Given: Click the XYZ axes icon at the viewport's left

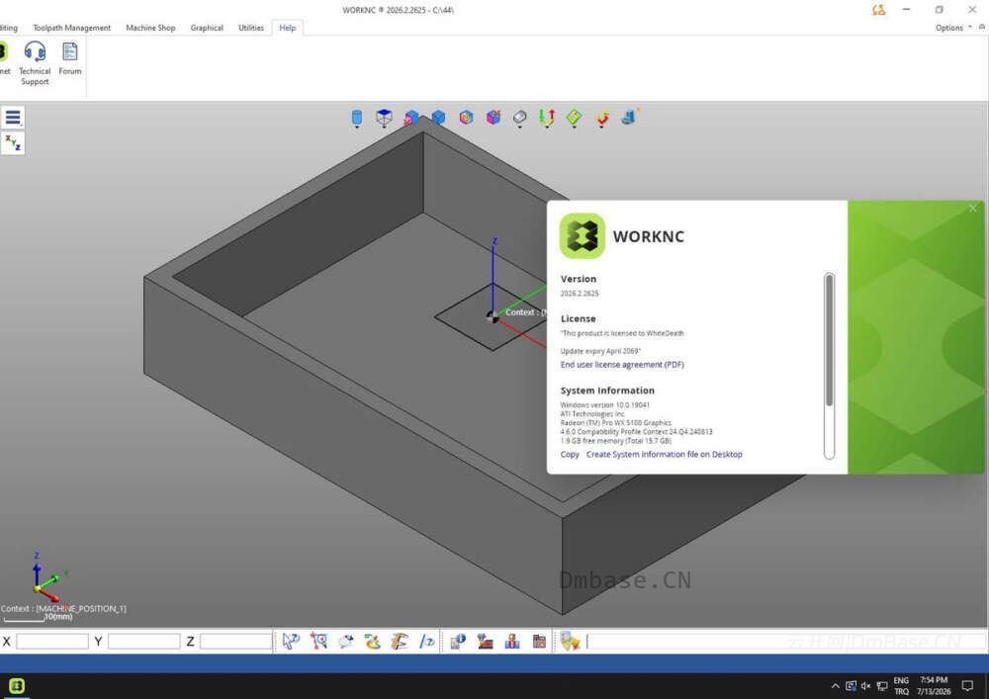Looking at the screenshot, I should point(13,143).
